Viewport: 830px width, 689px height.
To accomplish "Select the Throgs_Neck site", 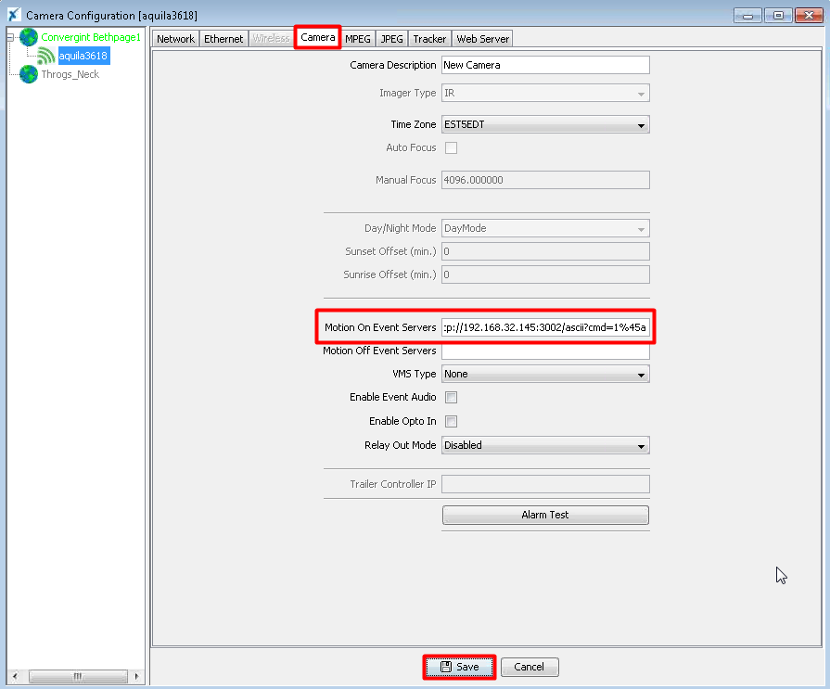I will tap(70, 74).
